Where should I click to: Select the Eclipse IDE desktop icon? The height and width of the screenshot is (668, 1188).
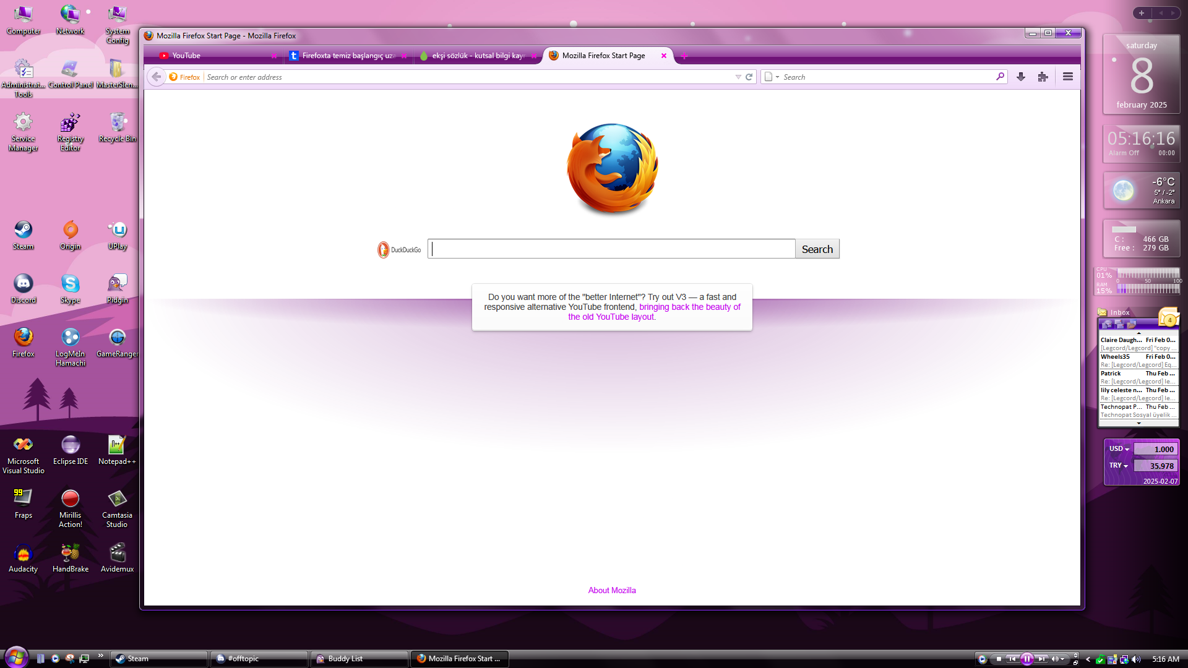[71, 451]
